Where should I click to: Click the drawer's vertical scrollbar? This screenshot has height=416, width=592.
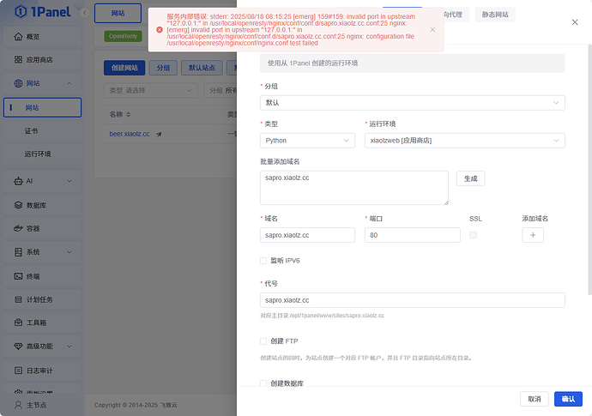590,169
